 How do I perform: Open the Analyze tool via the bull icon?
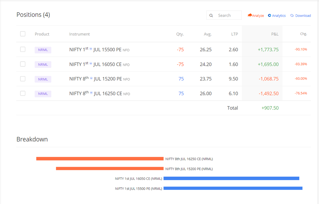[x=249, y=15]
